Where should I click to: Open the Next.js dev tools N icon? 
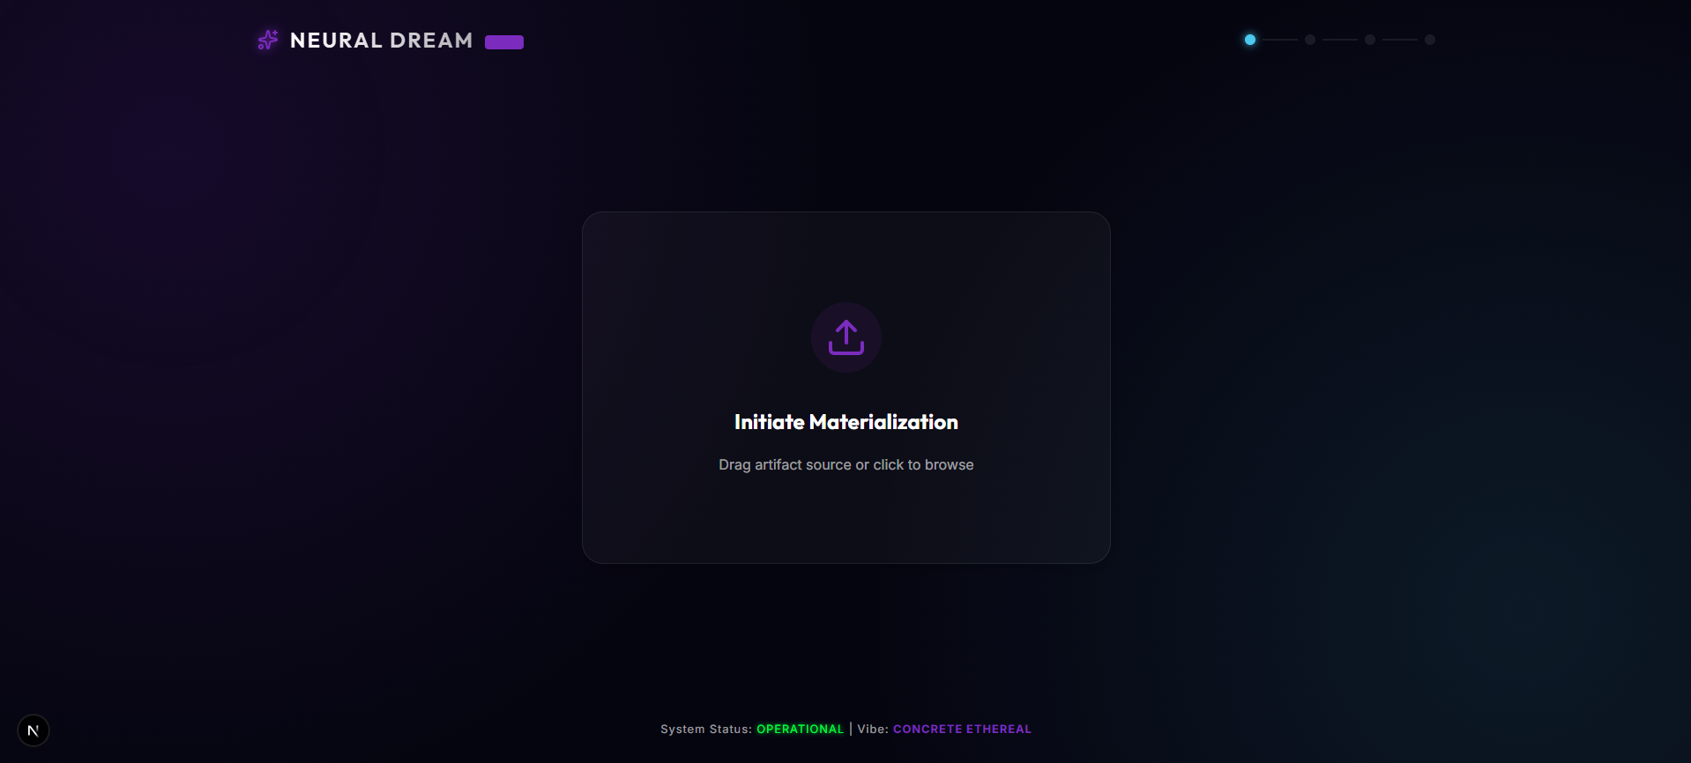tap(34, 730)
